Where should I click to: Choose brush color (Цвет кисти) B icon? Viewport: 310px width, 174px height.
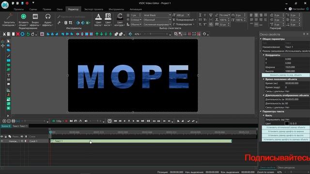tap(108, 17)
